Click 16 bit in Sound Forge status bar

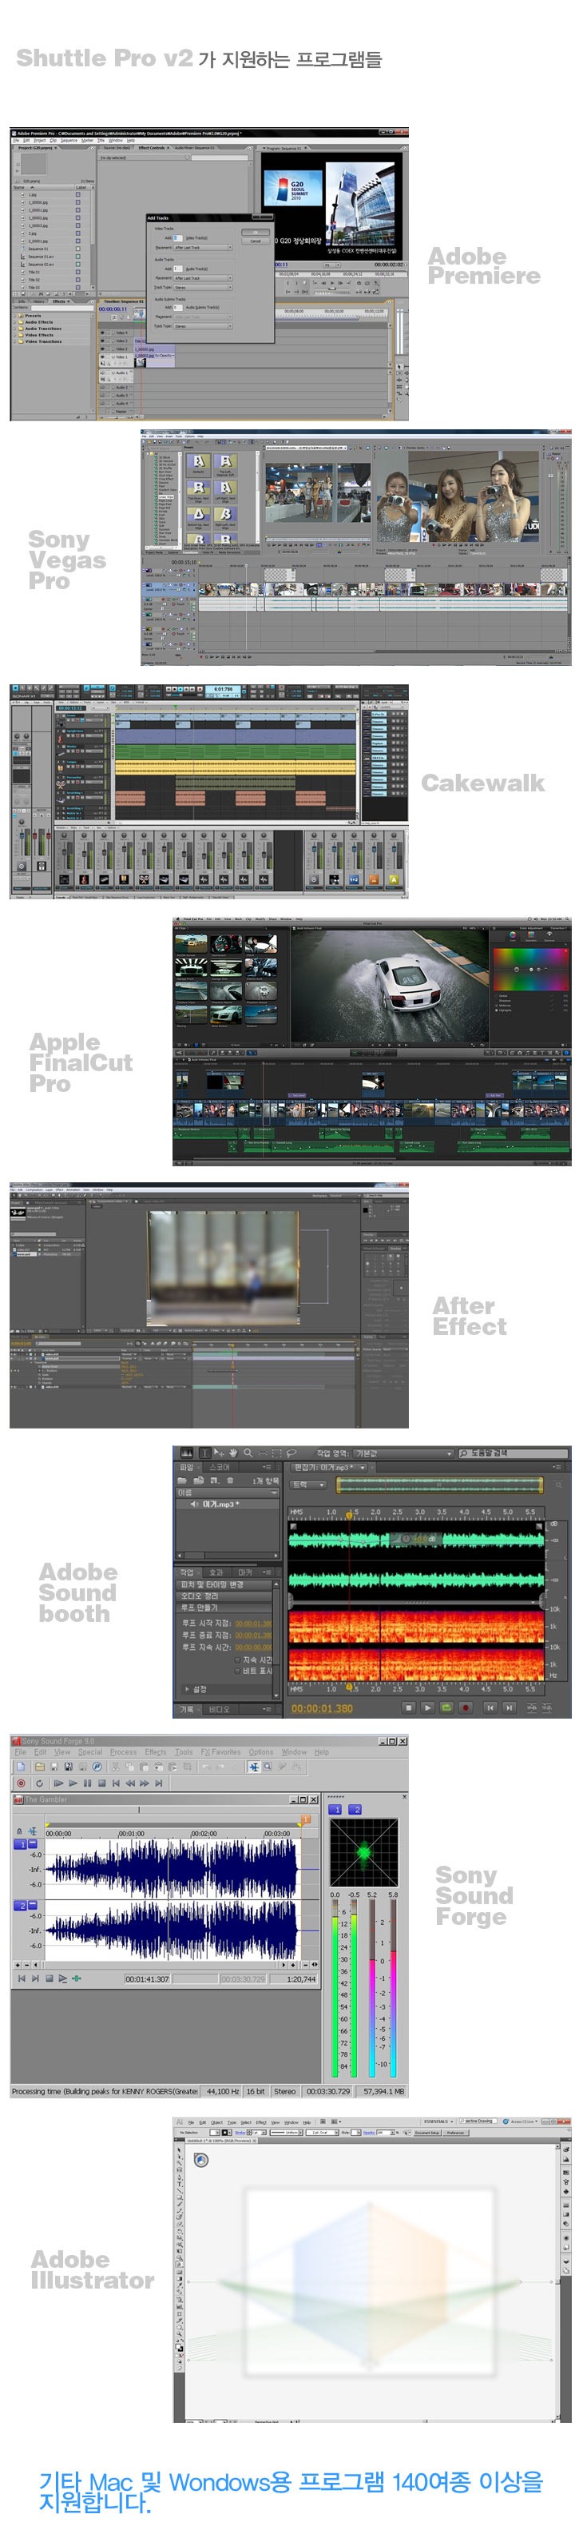point(256,2091)
